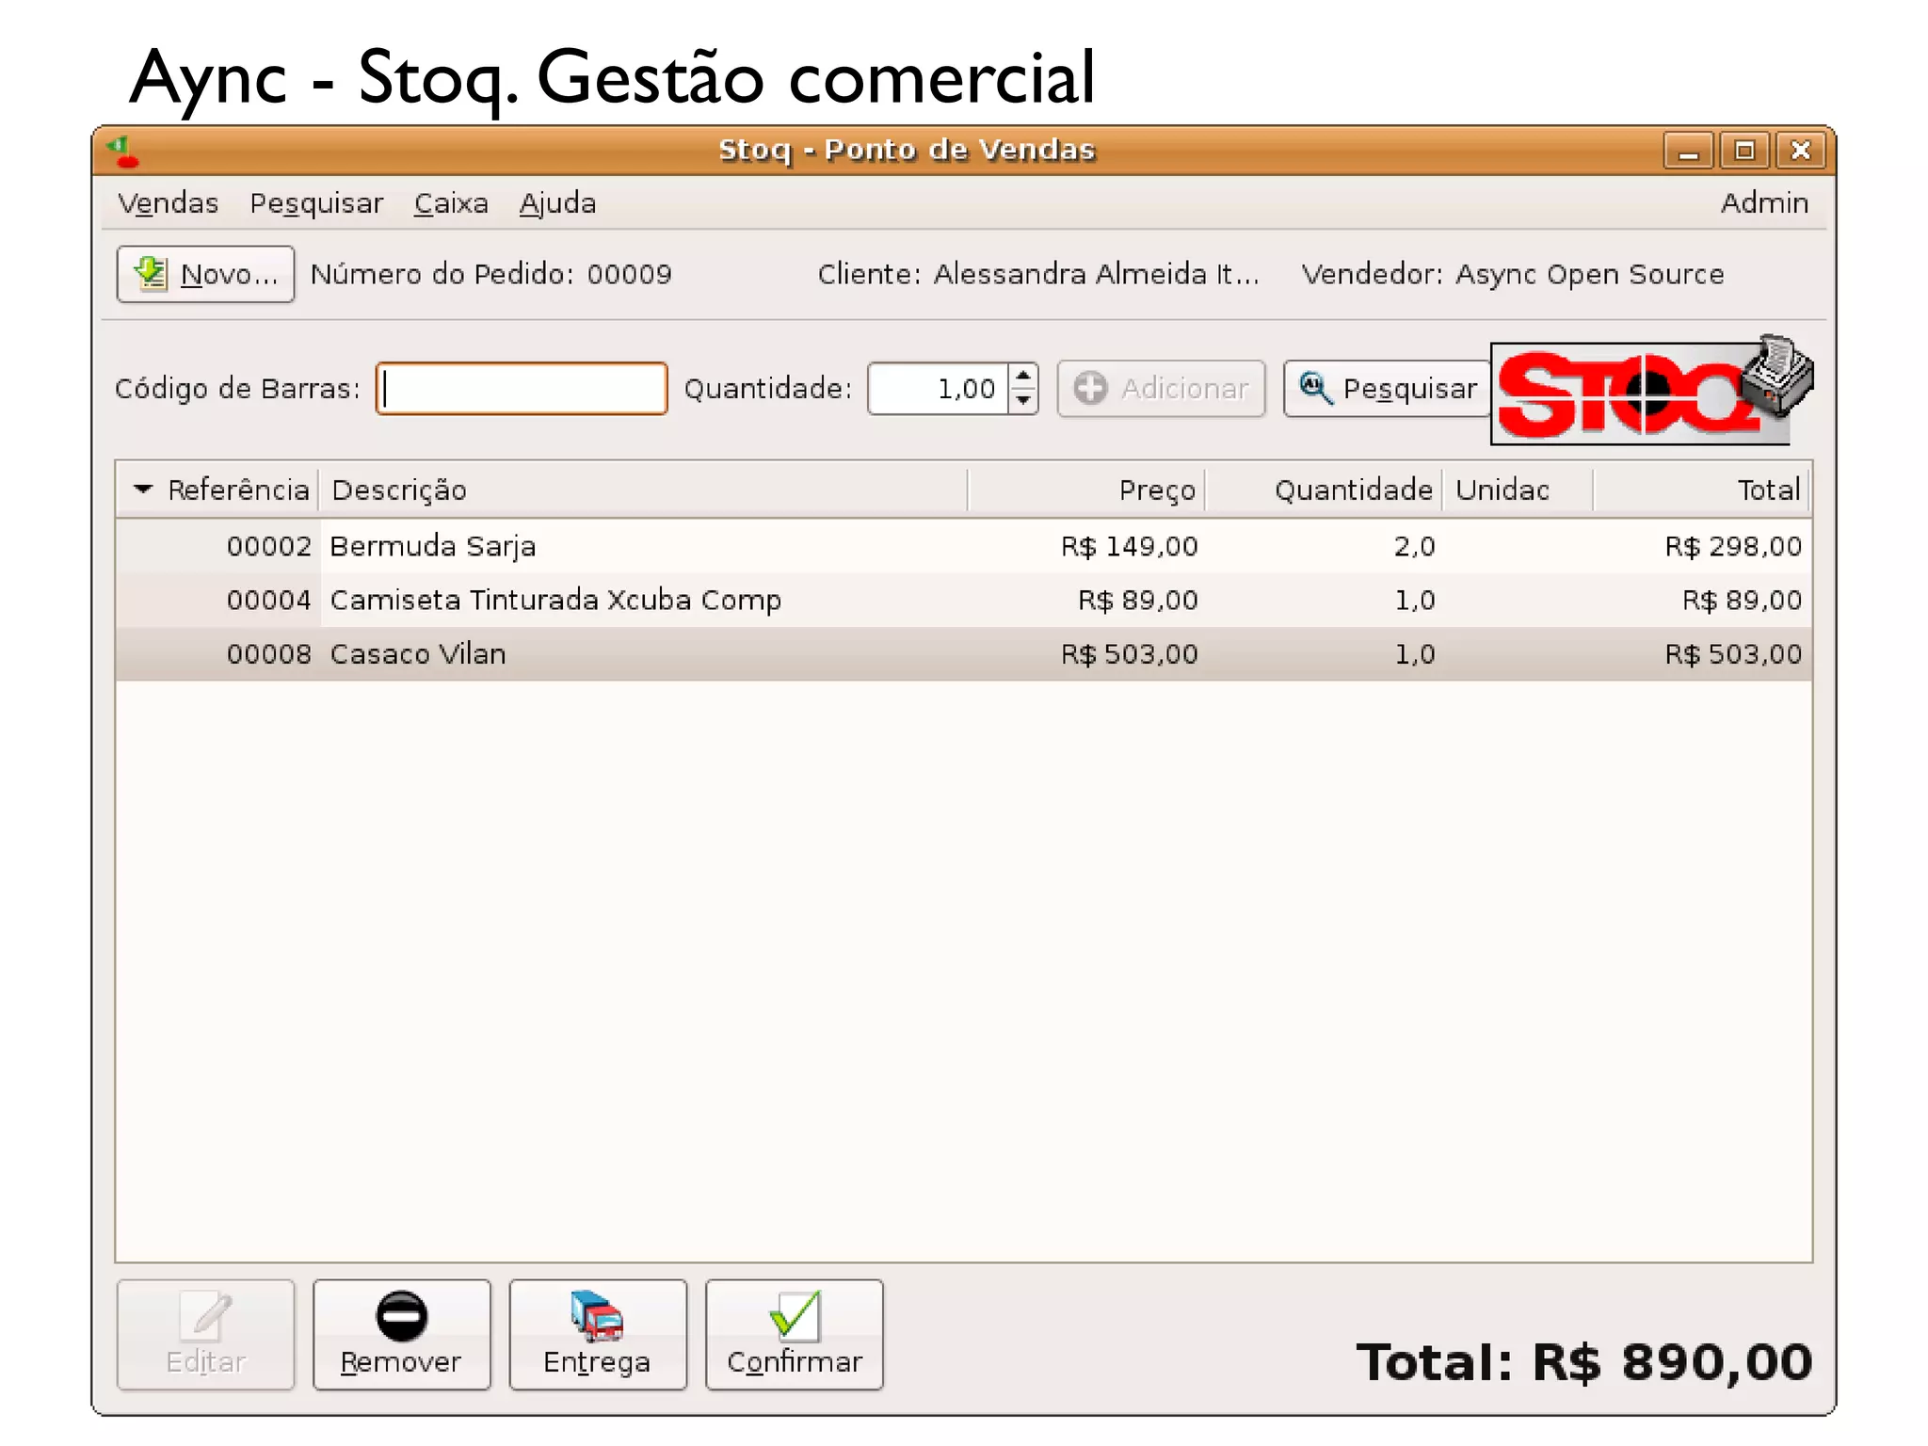This screenshot has height=1446, width=1928.
Task: Click Número do Pedido 00009 label
Action: pos(490,274)
